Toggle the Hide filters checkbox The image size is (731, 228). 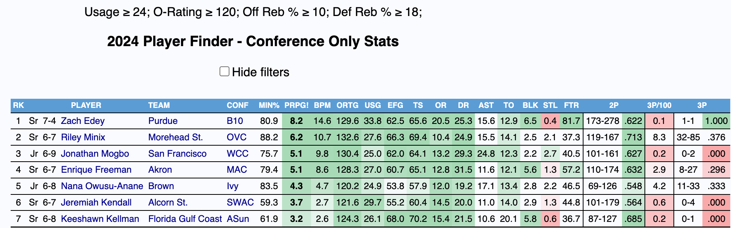pos(224,71)
